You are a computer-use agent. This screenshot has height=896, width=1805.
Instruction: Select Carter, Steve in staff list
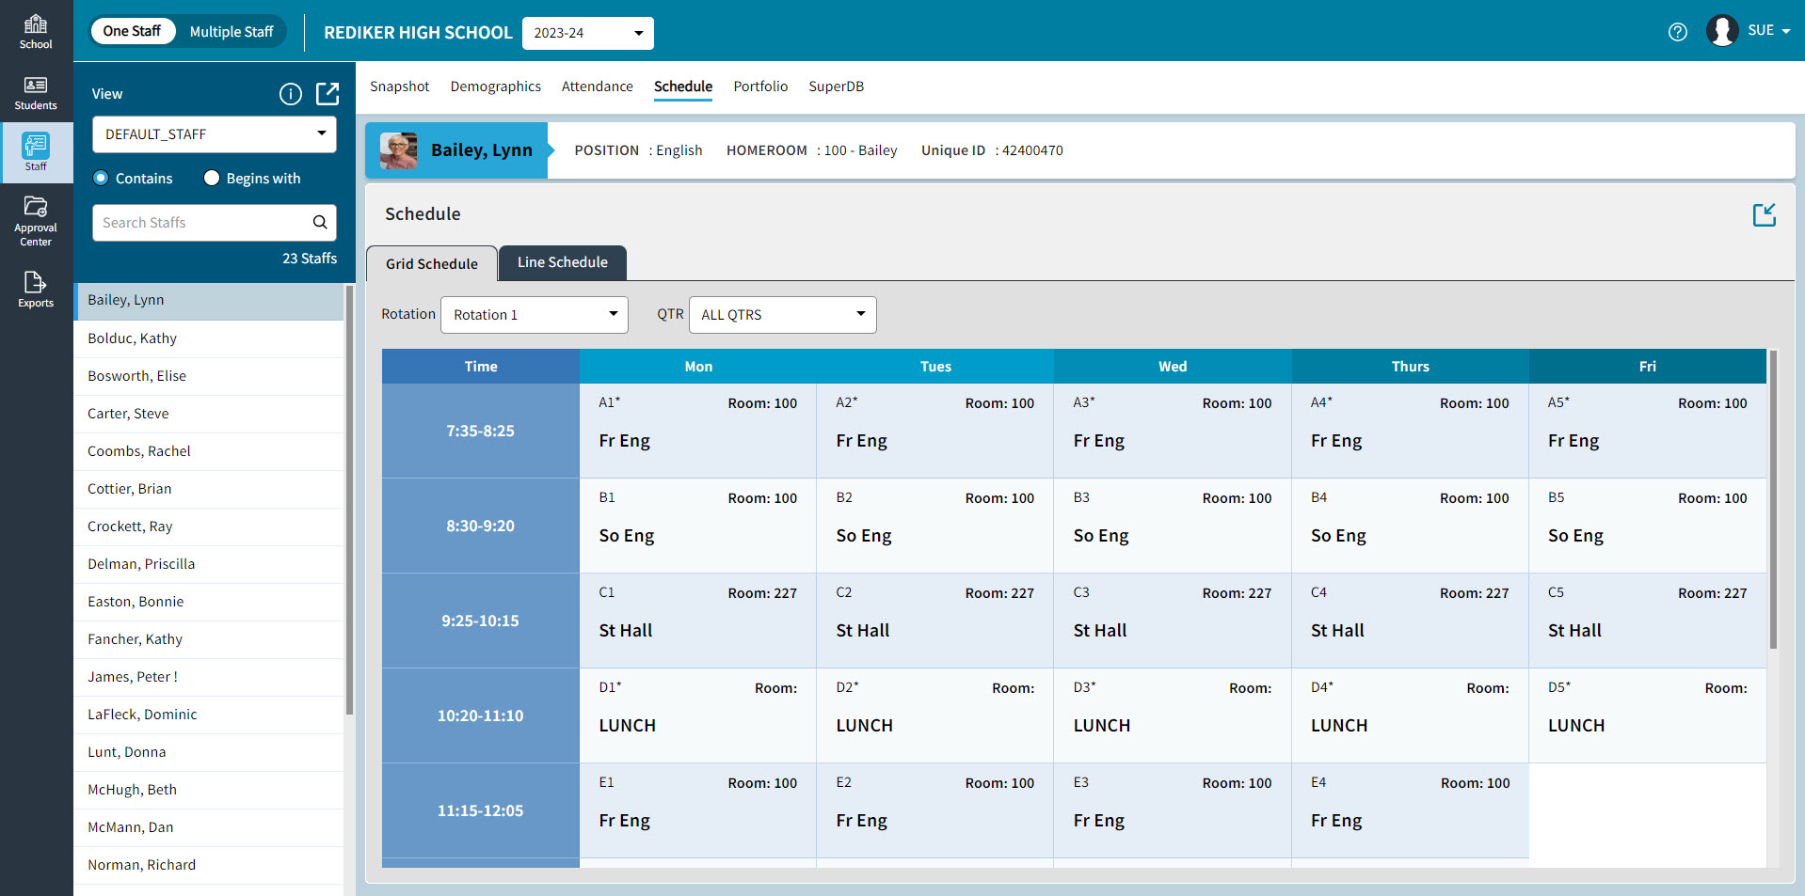209,414
